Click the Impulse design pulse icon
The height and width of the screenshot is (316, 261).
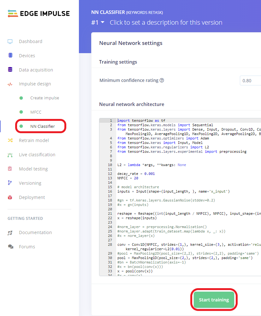coord(10,84)
